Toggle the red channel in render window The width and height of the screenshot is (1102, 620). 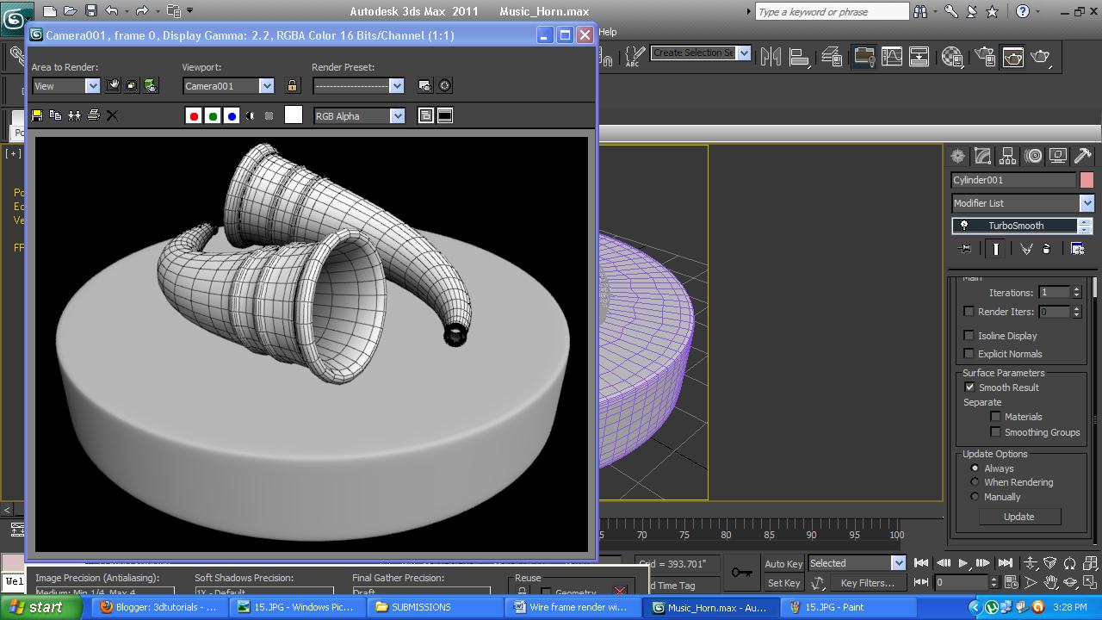(194, 115)
